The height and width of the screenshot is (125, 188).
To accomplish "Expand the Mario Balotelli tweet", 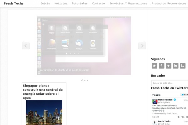I will point(155,117).
